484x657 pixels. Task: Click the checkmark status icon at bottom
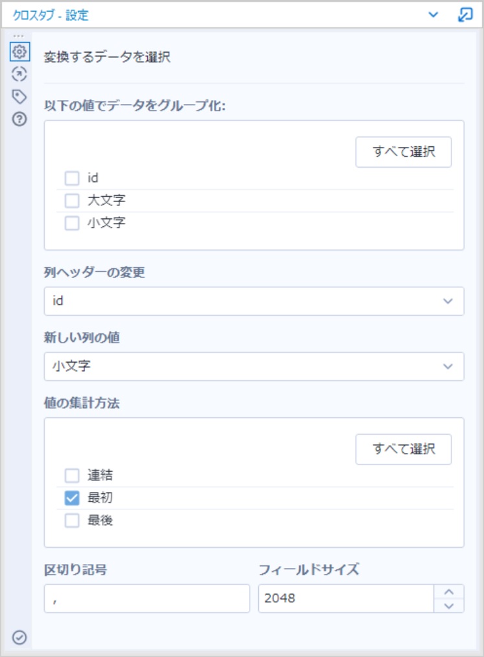click(19, 638)
